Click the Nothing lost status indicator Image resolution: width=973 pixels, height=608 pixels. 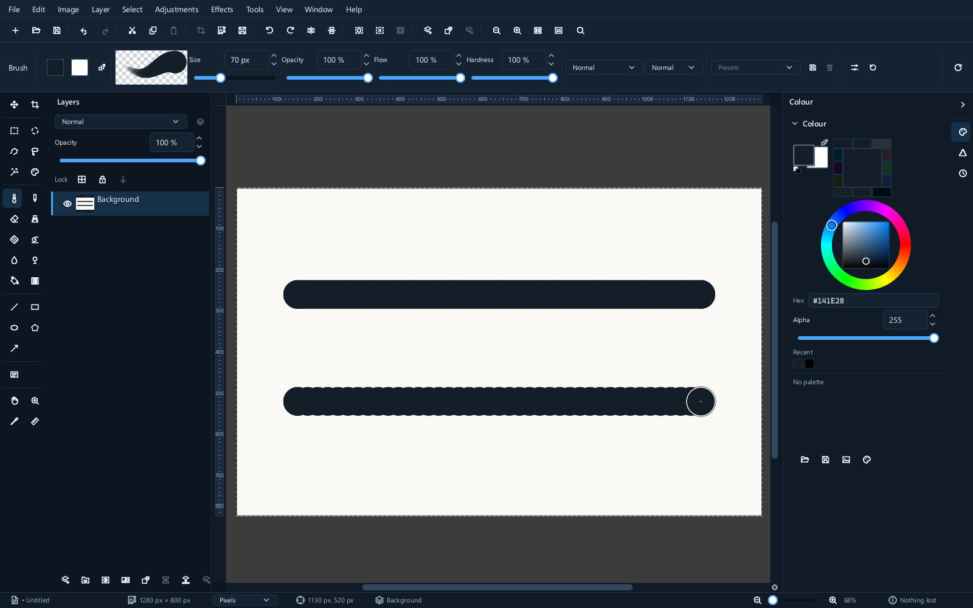click(x=912, y=600)
